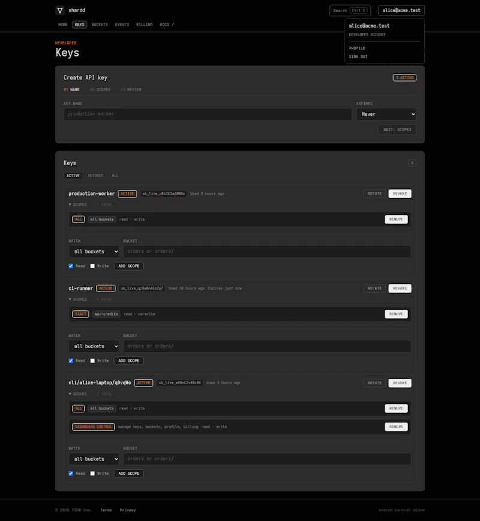Uncheck Read checkbox under cli/alice-laptop
The width and height of the screenshot is (480, 521).
tap(71, 474)
